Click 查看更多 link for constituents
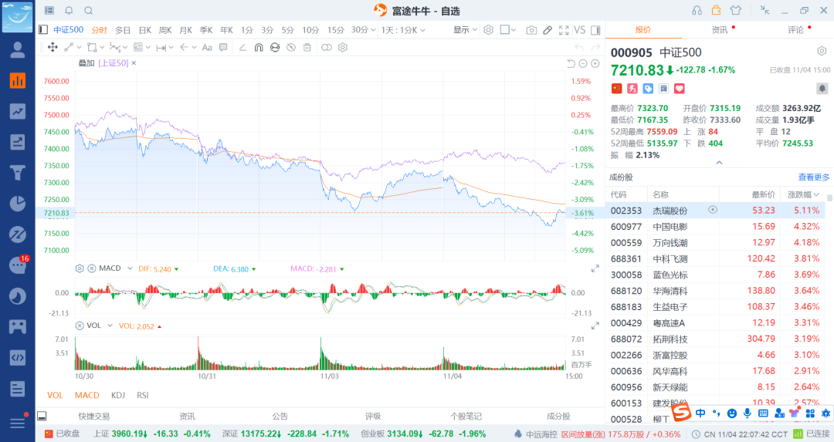834x442 pixels. (814, 177)
